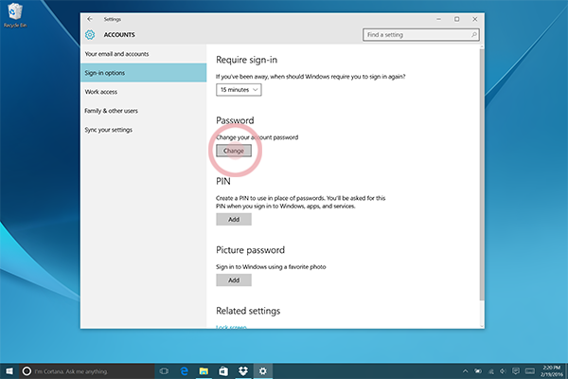Click the search magnifier in Find a setting
Viewport: 568px width, 379px height.
[473, 35]
